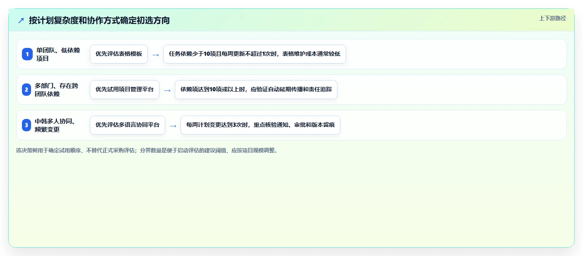583x256 pixels.
Task: Select the number 2 step badge
Action: click(26, 90)
